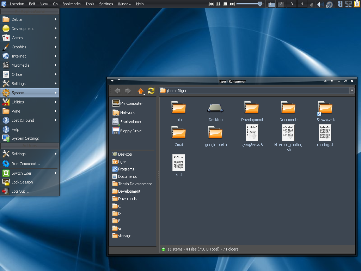The image size is (361, 271).
Task: Open the View menu
Action: coord(44,4)
